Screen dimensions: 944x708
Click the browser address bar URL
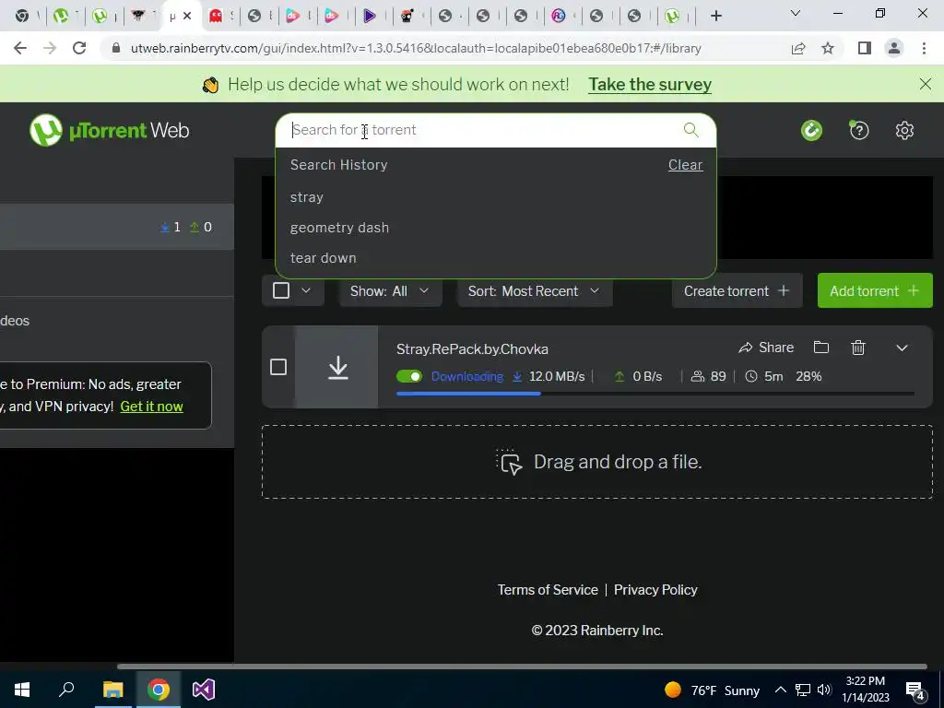[x=416, y=48]
